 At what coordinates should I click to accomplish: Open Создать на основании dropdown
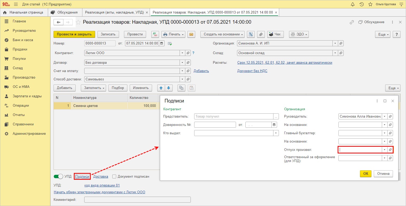pyautogui.click(x=223, y=34)
